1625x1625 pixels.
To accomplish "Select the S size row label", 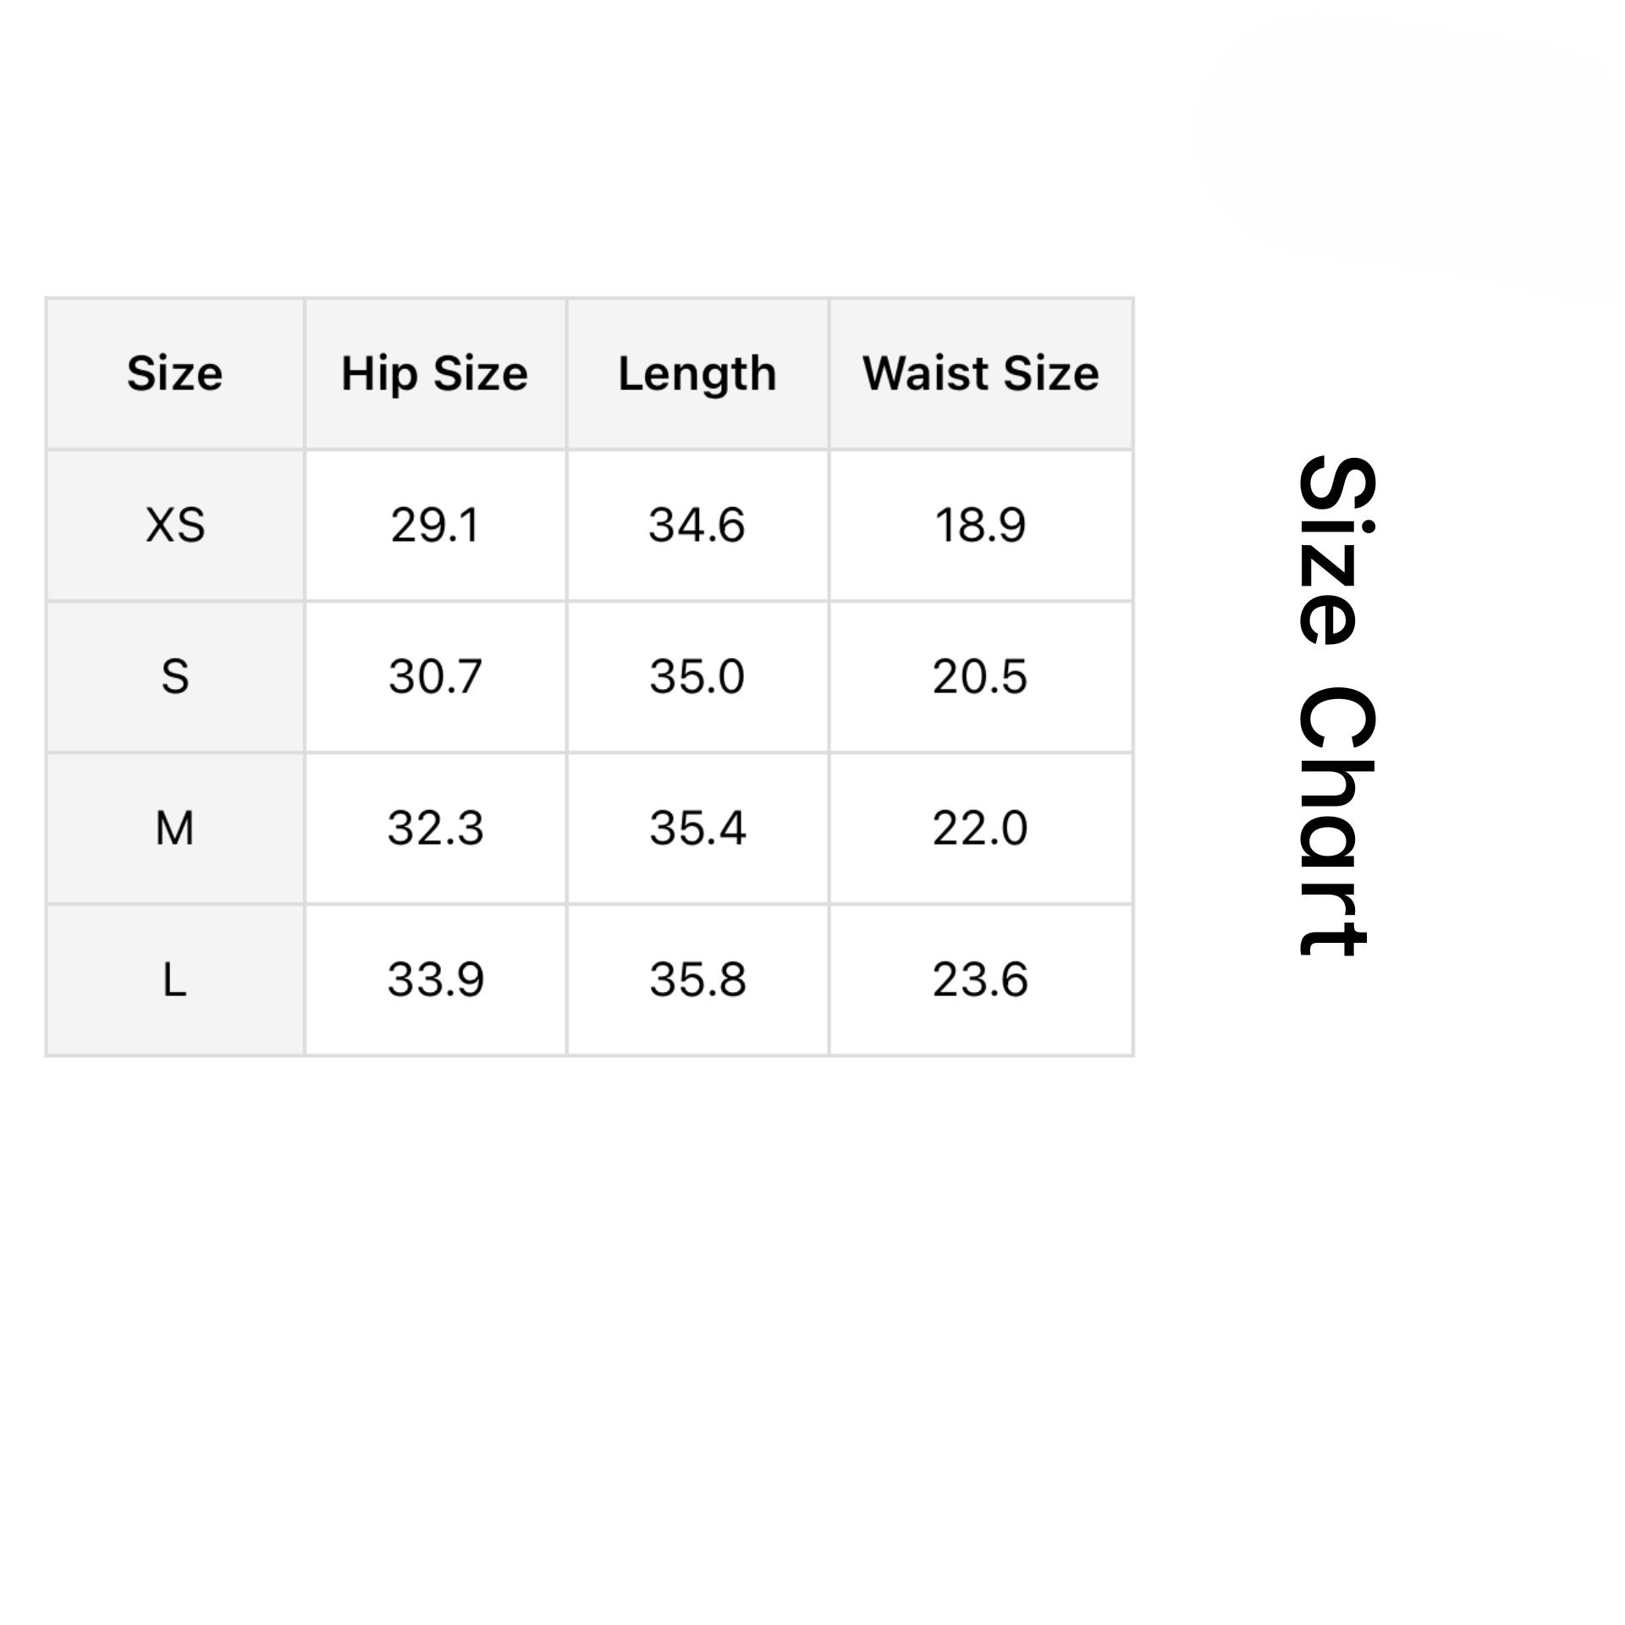I will click(x=174, y=676).
